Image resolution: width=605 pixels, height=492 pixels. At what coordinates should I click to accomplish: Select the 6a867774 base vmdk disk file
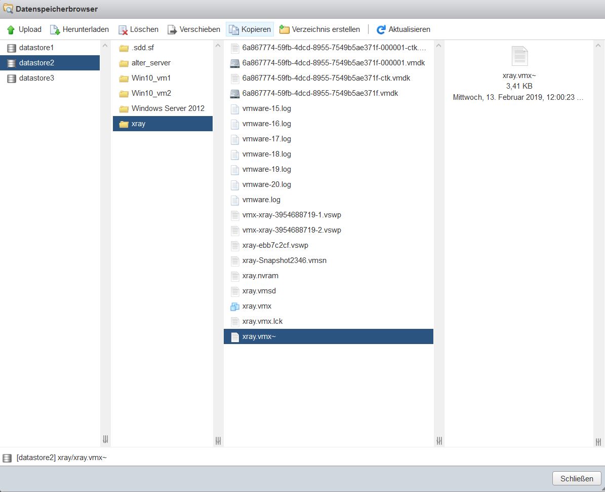coord(320,93)
